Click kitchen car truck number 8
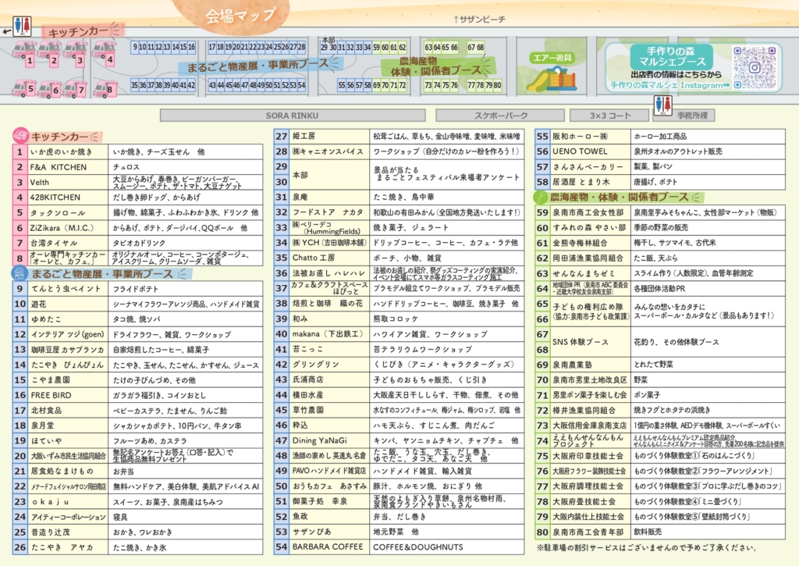This screenshot has height=566, width=799. tap(104, 88)
